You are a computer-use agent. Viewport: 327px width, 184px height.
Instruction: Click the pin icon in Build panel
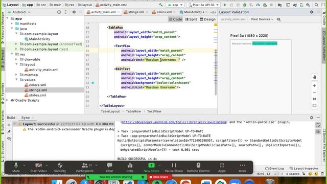coord(9,132)
